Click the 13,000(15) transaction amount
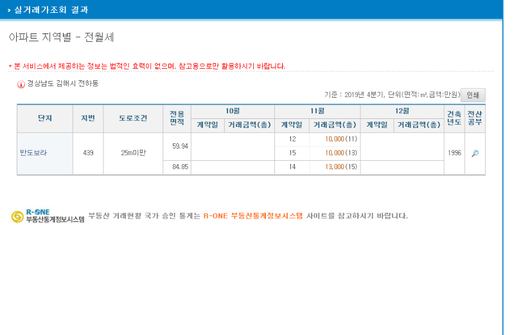Screen dimensions: 514x335 pyautogui.click(x=341, y=167)
